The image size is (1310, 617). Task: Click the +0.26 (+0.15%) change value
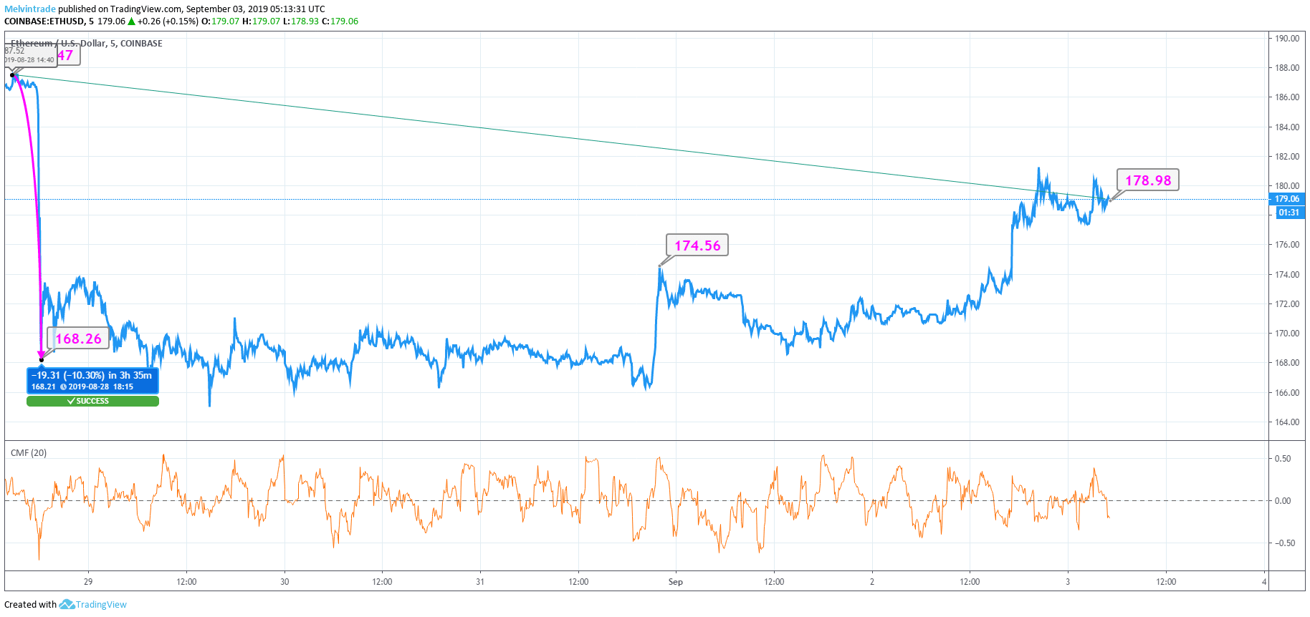(x=168, y=21)
